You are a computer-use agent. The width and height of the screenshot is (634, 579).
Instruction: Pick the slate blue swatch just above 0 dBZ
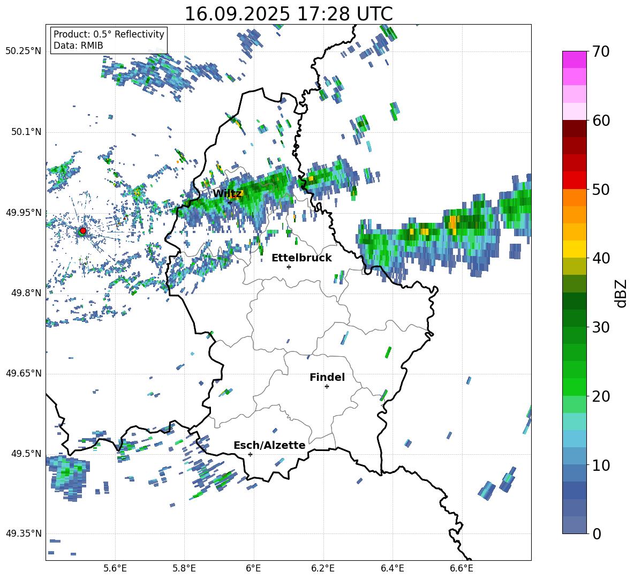point(574,525)
